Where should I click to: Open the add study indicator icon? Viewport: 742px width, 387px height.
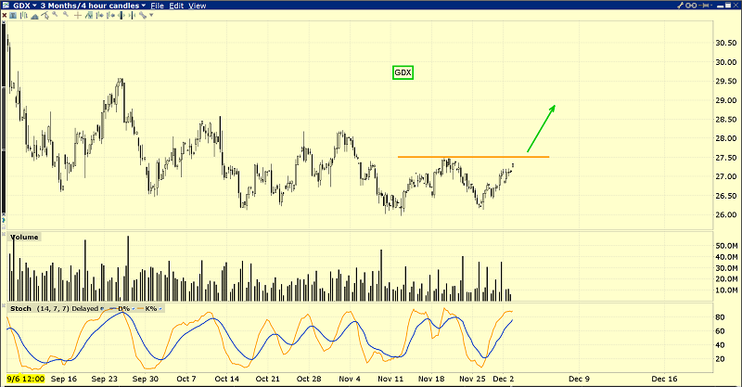(x=88, y=15)
